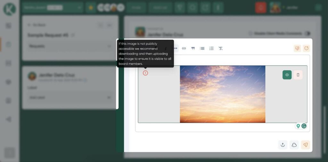The height and width of the screenshot is (162, 328).
Task: Delete the image using trash icon
Action: (298, 75)
